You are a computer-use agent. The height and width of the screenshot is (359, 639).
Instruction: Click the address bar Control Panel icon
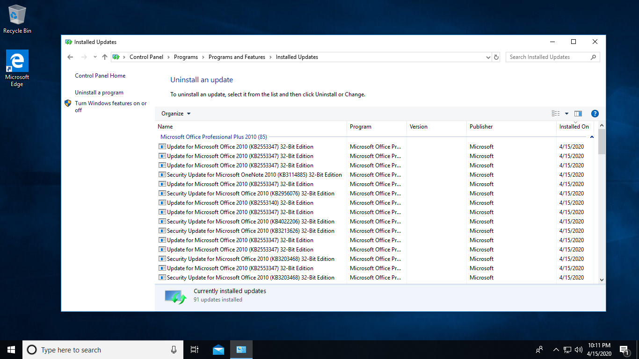pyautogui.click(x=116, y=57)
